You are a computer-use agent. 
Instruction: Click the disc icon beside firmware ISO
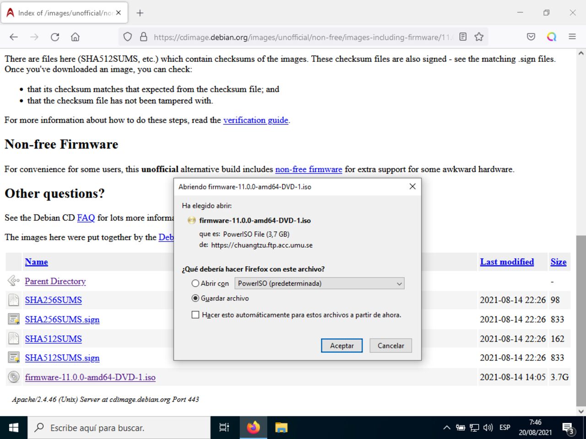point(14,377)
